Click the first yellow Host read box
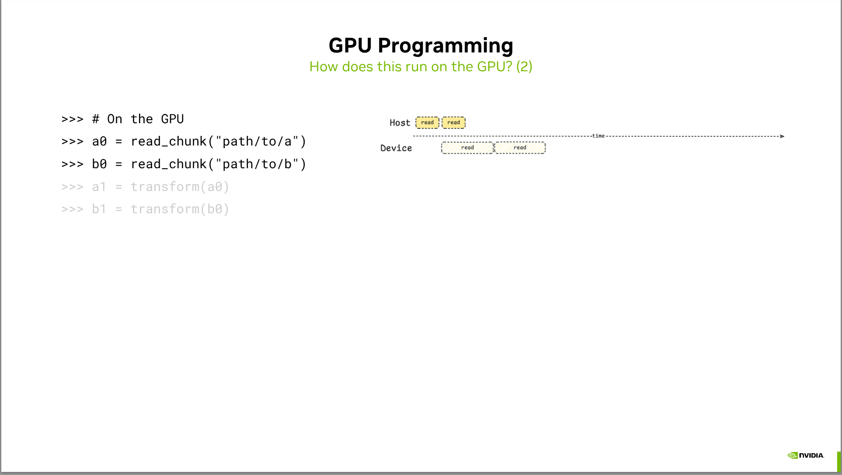The image size is (842, 475). click(x=427, y=122)
